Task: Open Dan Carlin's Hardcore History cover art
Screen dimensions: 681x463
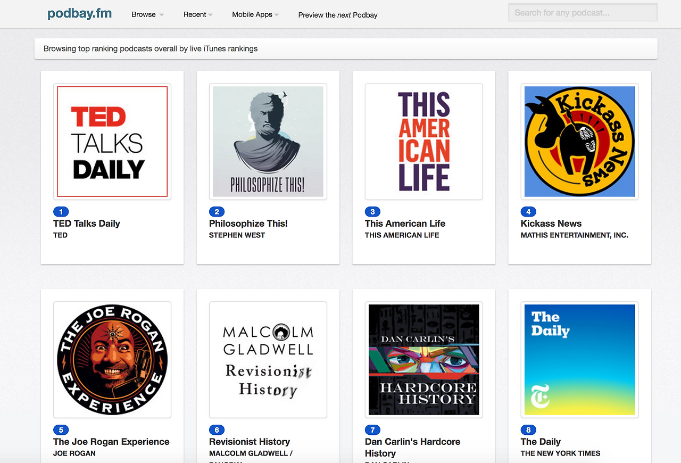Action: point(424,360)
